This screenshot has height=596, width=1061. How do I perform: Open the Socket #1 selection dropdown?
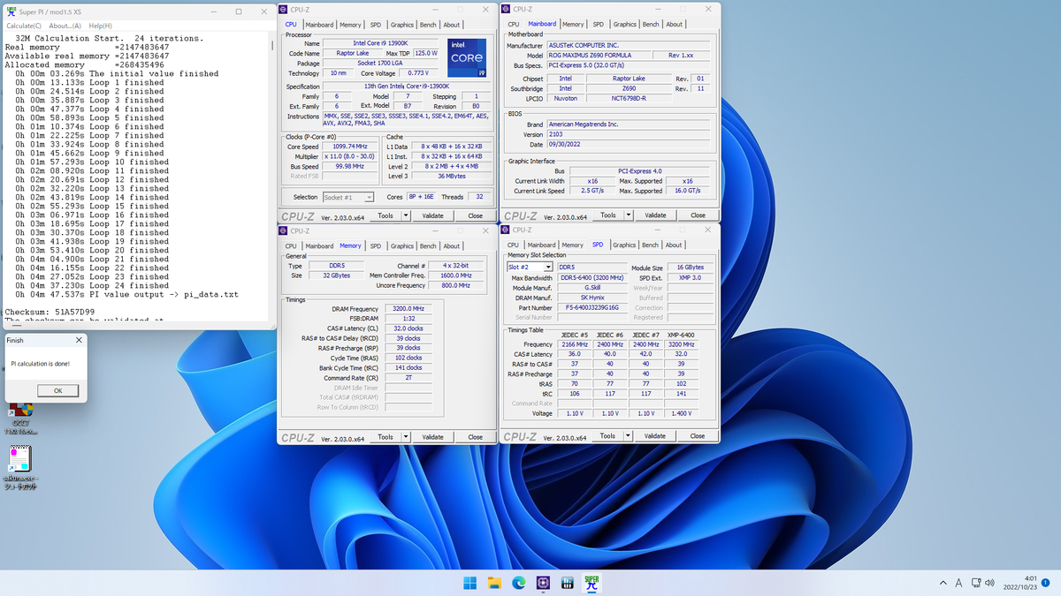click(369, 198)
